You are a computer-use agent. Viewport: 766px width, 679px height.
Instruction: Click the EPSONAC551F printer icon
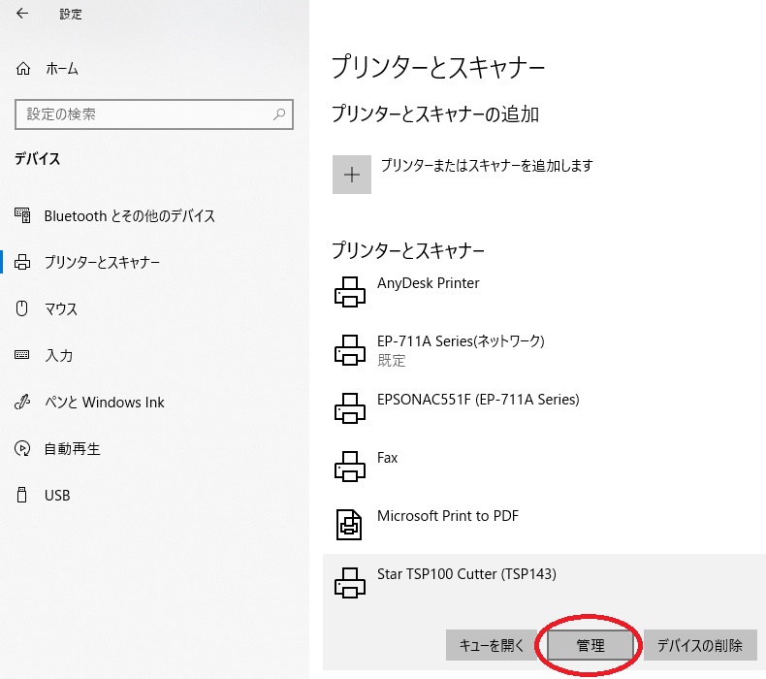coord(350,408)
